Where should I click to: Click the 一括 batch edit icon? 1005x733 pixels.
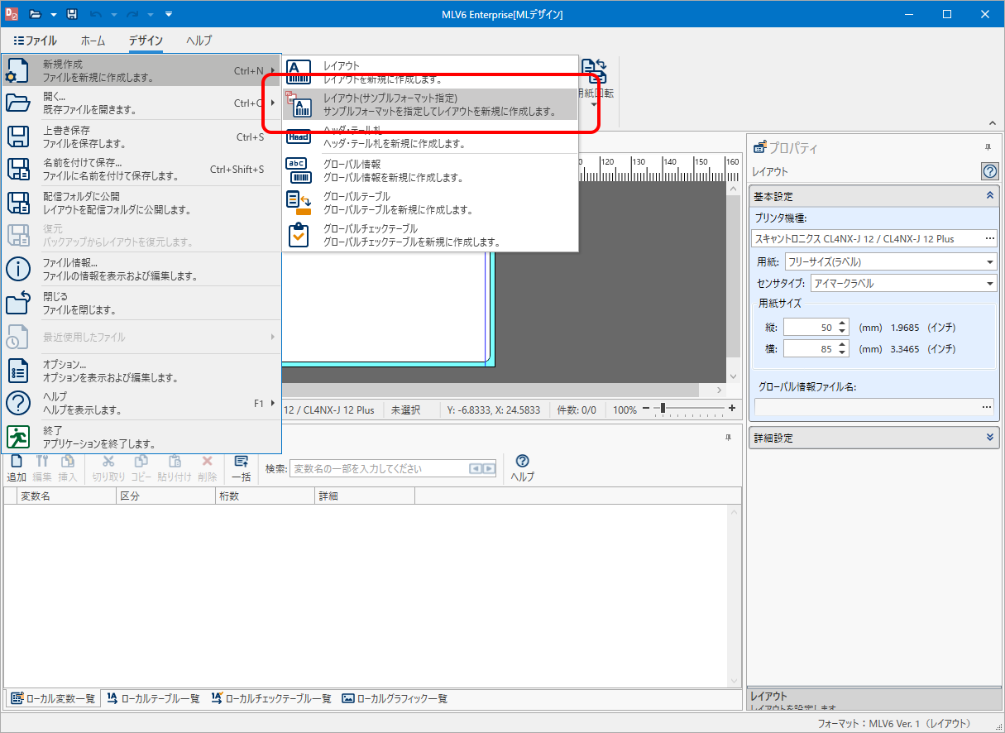pos(242,462)
